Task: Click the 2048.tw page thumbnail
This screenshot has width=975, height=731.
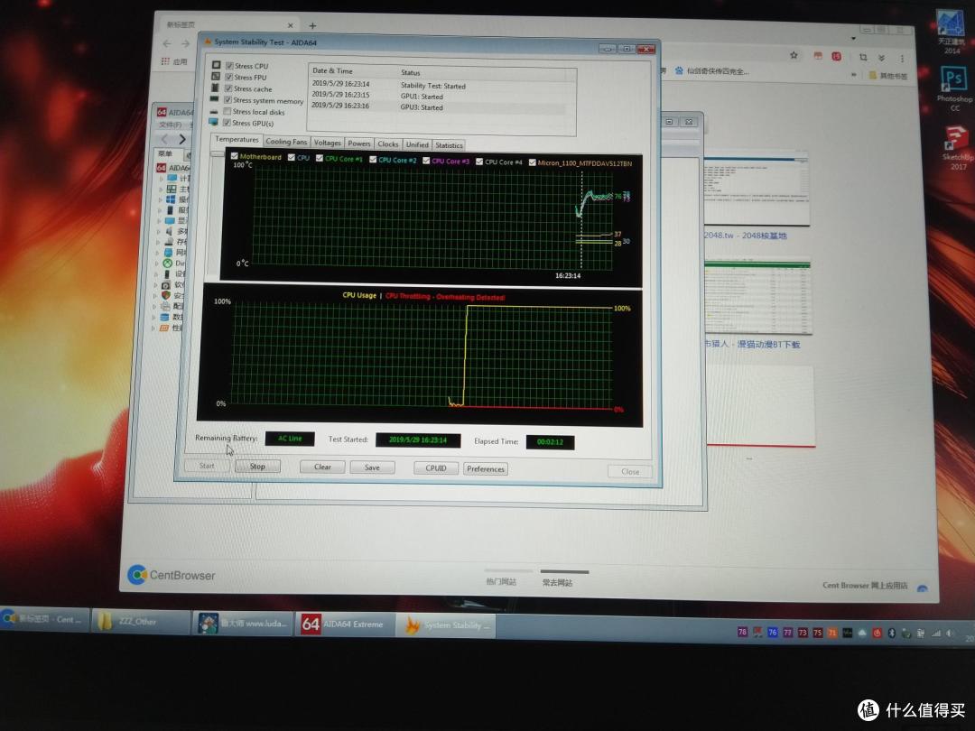Action: pyautogui.click(x=757, y=190)
